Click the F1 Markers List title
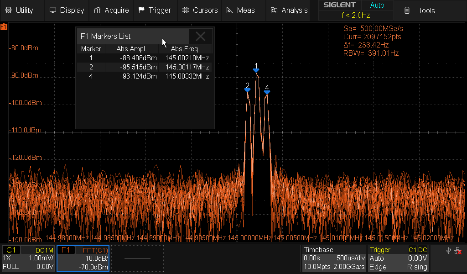467x274 pixels. click(x=105, y=37)
